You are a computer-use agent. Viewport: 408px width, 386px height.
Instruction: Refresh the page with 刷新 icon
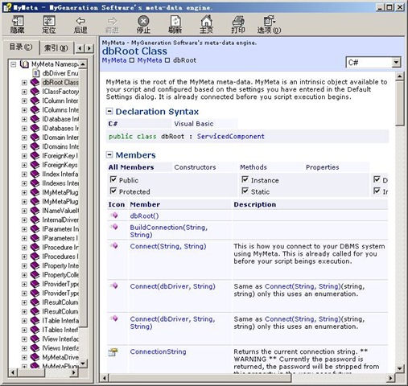point(175,21)
